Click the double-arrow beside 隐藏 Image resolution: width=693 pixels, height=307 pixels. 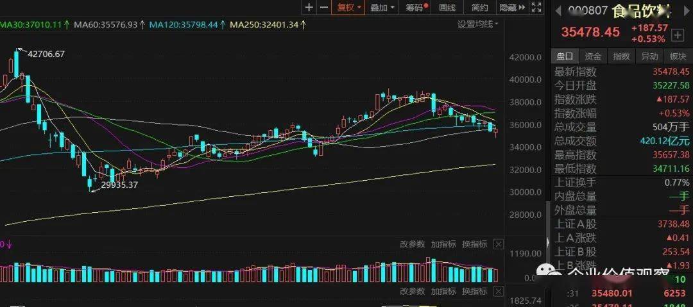[x=522, y=7]
